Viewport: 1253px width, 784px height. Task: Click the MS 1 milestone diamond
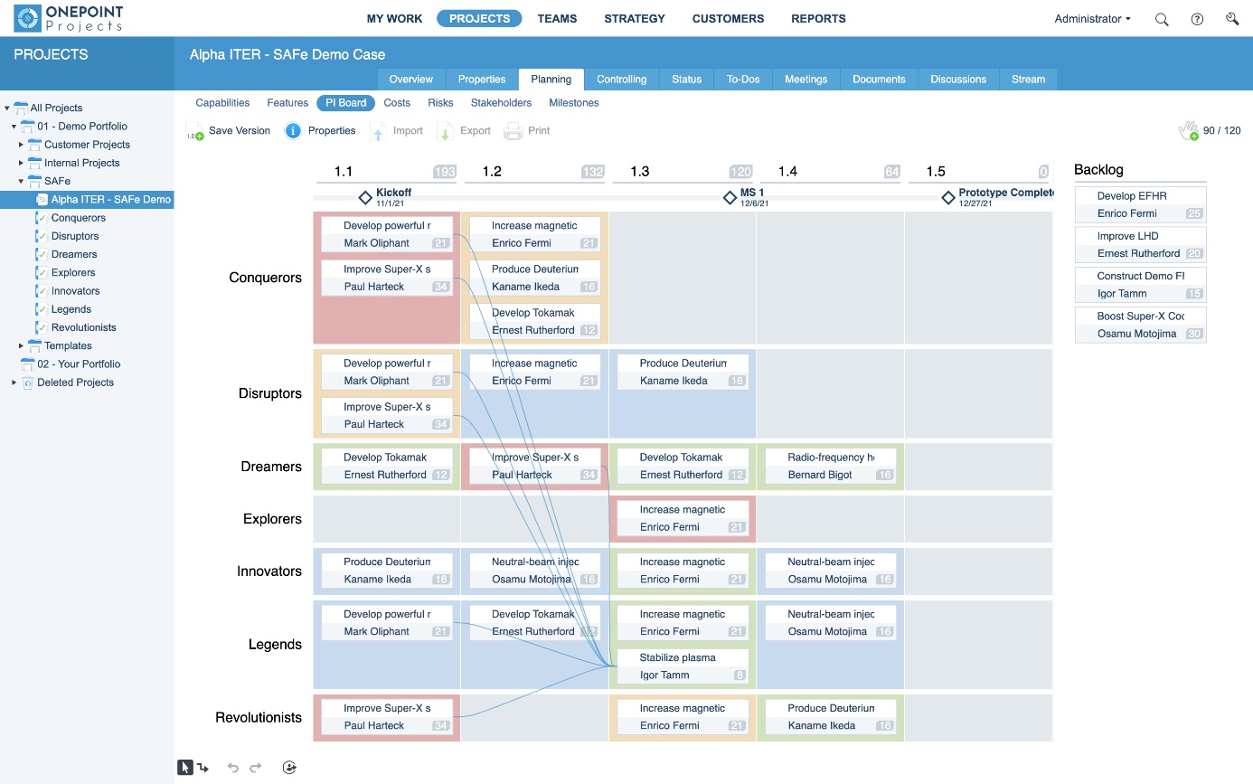coord(730,197)
